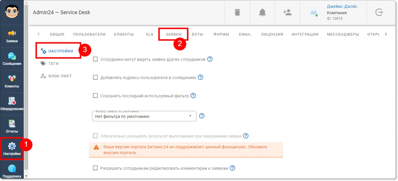The image size is (398, 181).
Task: Open Поддержка in the sidebar
Action: click(12, 171)
